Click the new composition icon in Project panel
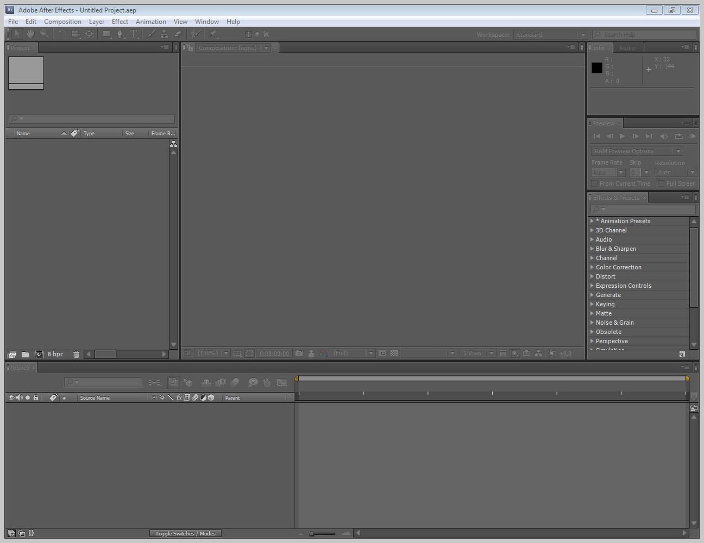This screenshot has height=543, width=704. point(39,355)
